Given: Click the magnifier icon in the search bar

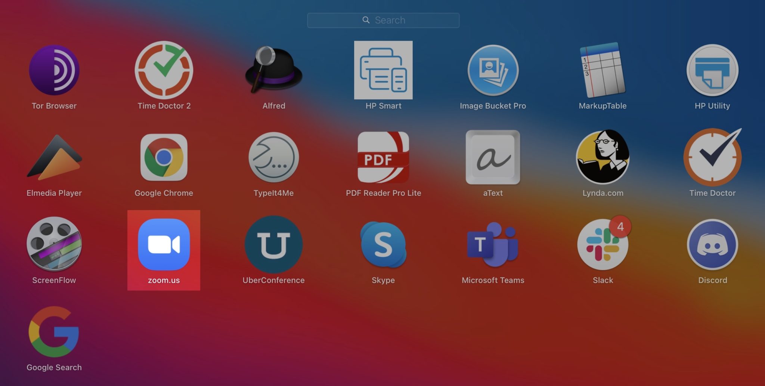Looking at the screenshot, I should click(366, 20).
